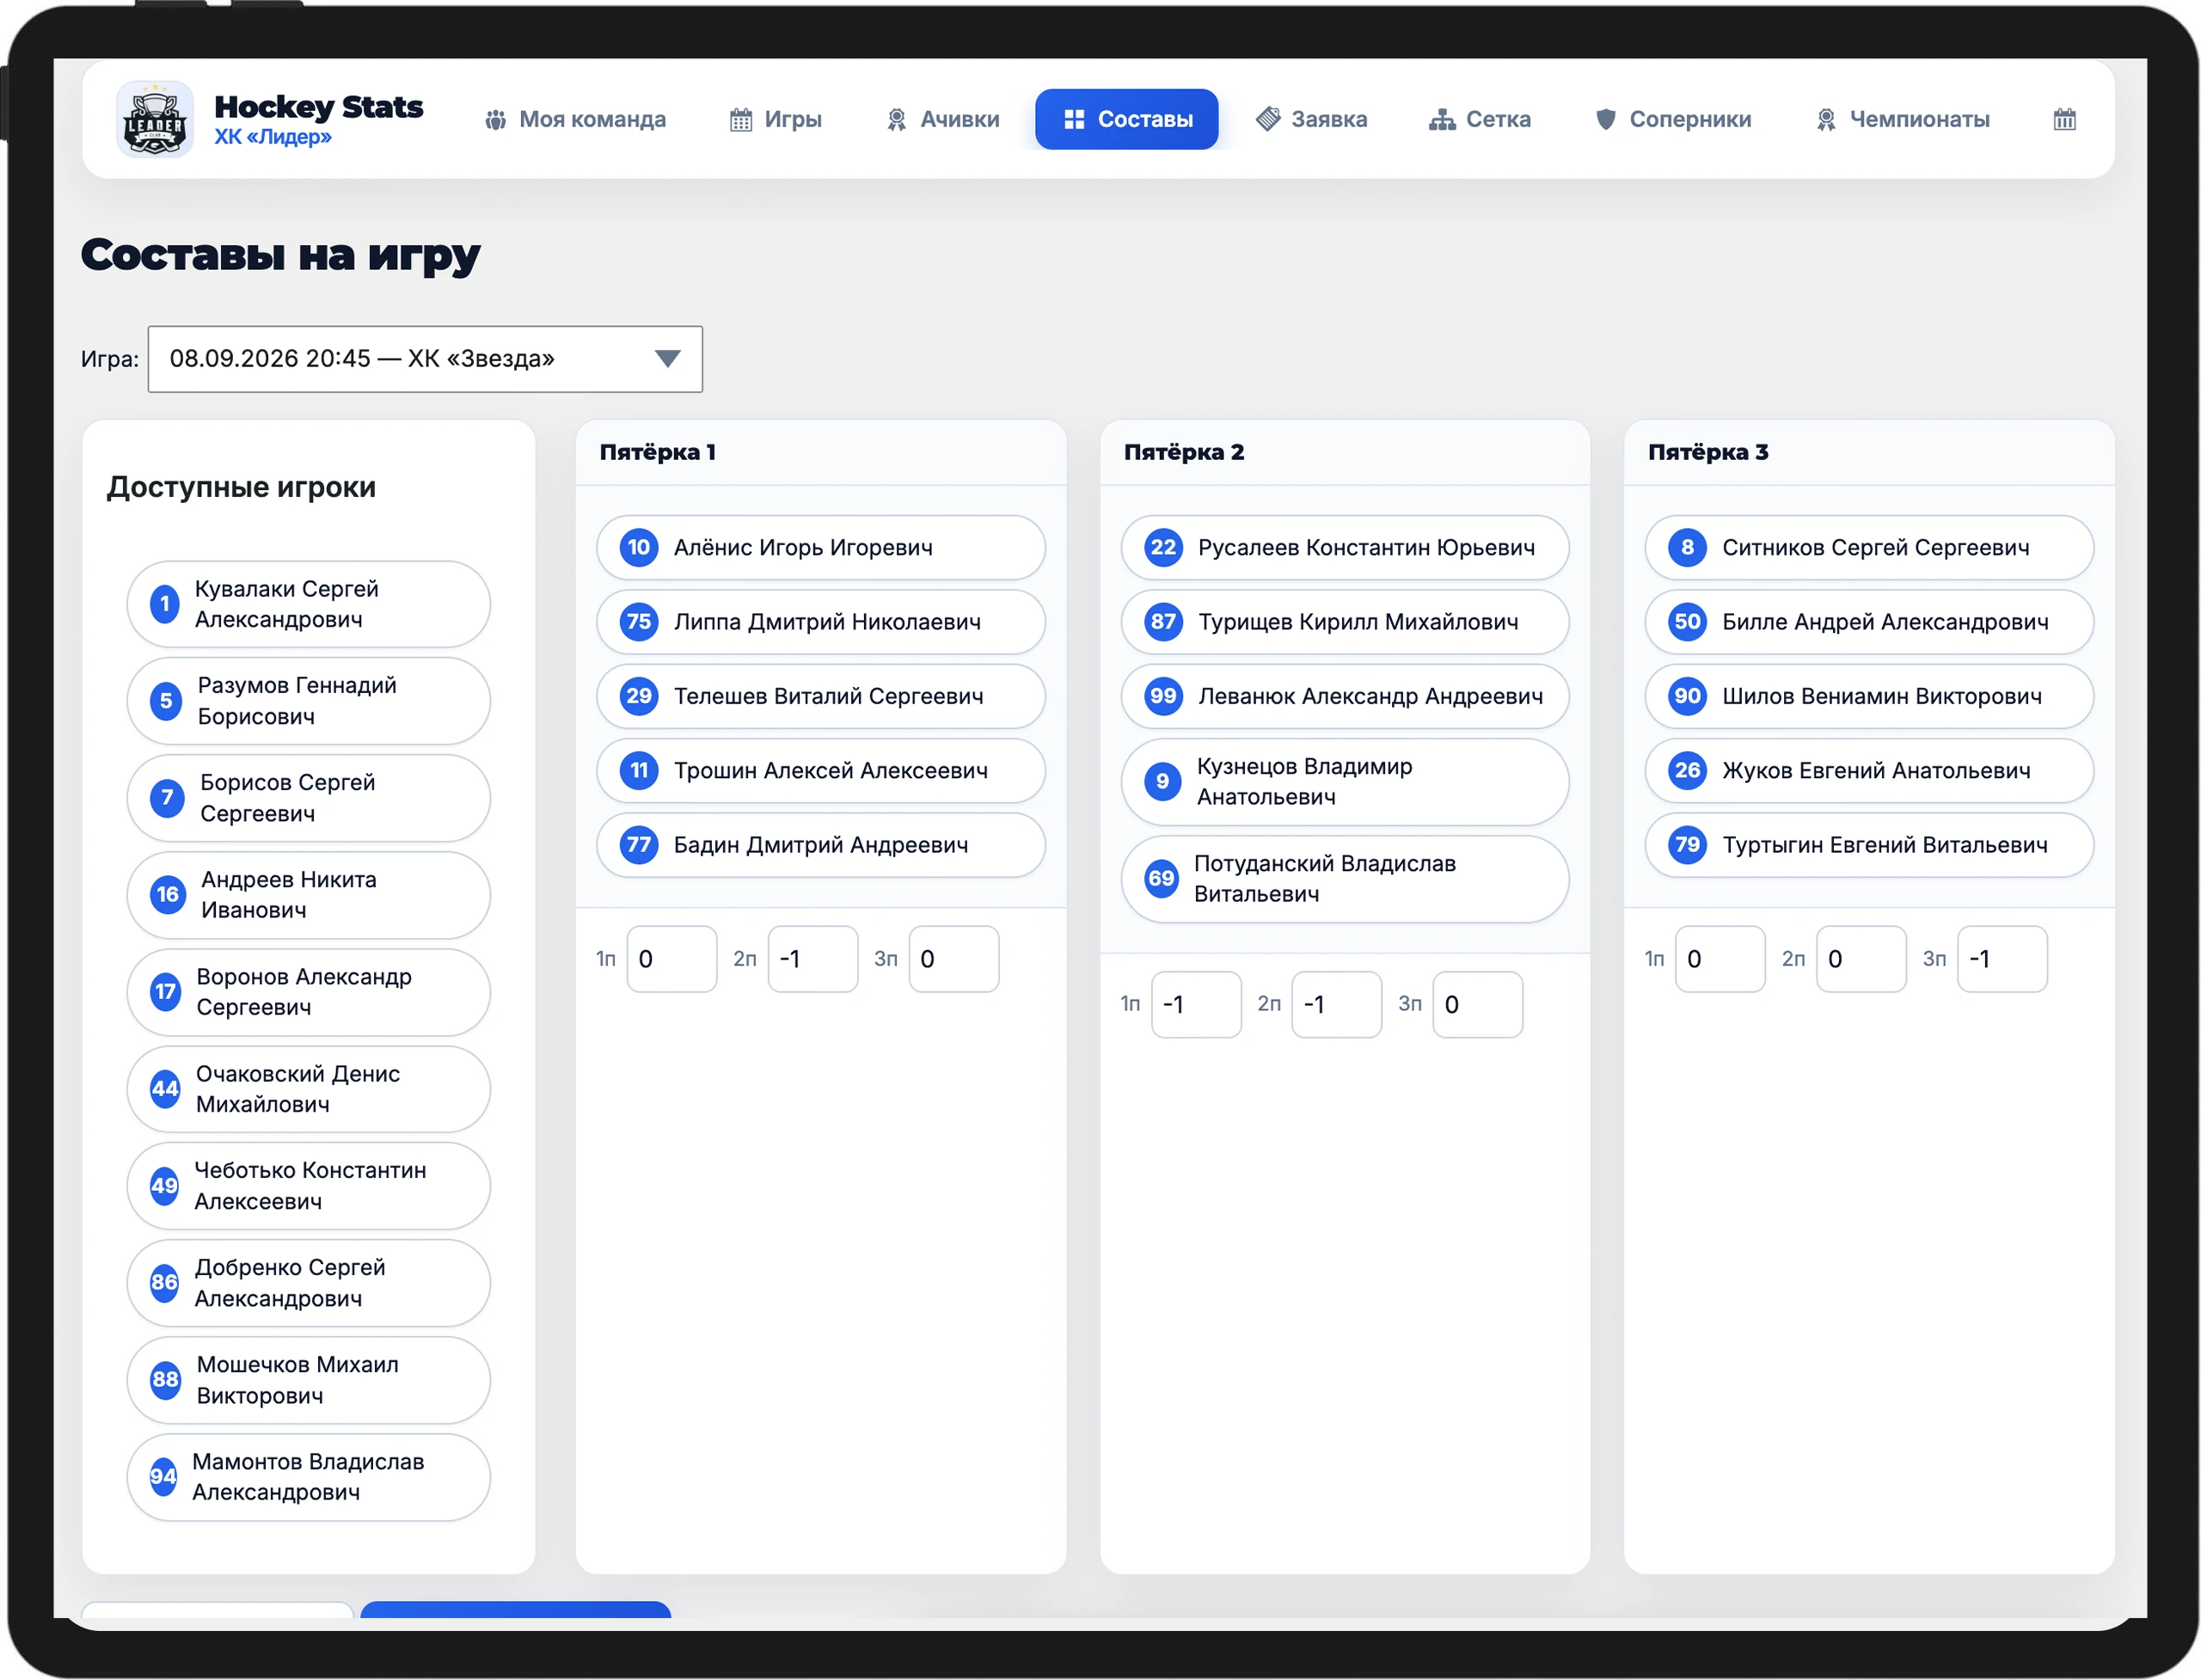Go to the Соперники tab

[1672, 120]
